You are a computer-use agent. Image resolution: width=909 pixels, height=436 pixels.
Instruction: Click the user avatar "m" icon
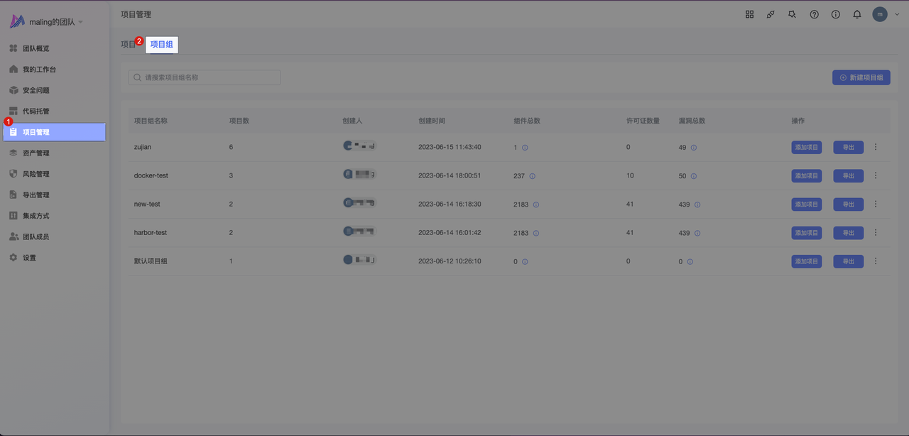(880, 14)
